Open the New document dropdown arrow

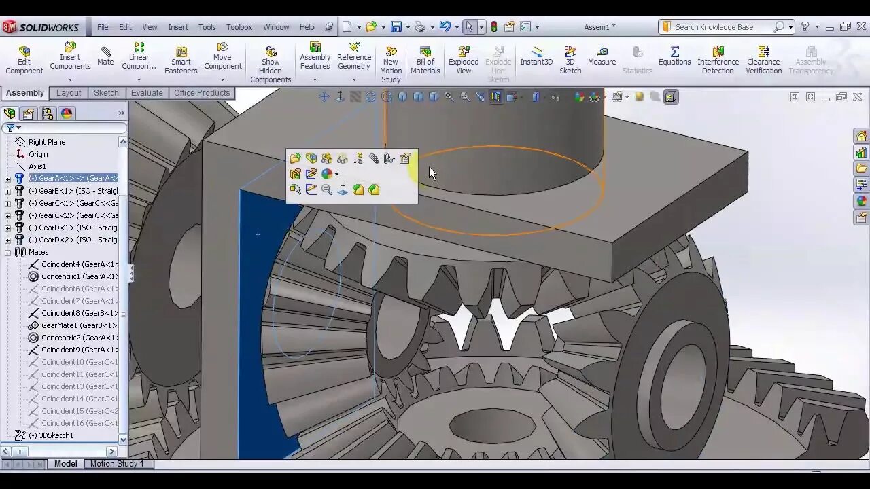click(x=359, y=28)
